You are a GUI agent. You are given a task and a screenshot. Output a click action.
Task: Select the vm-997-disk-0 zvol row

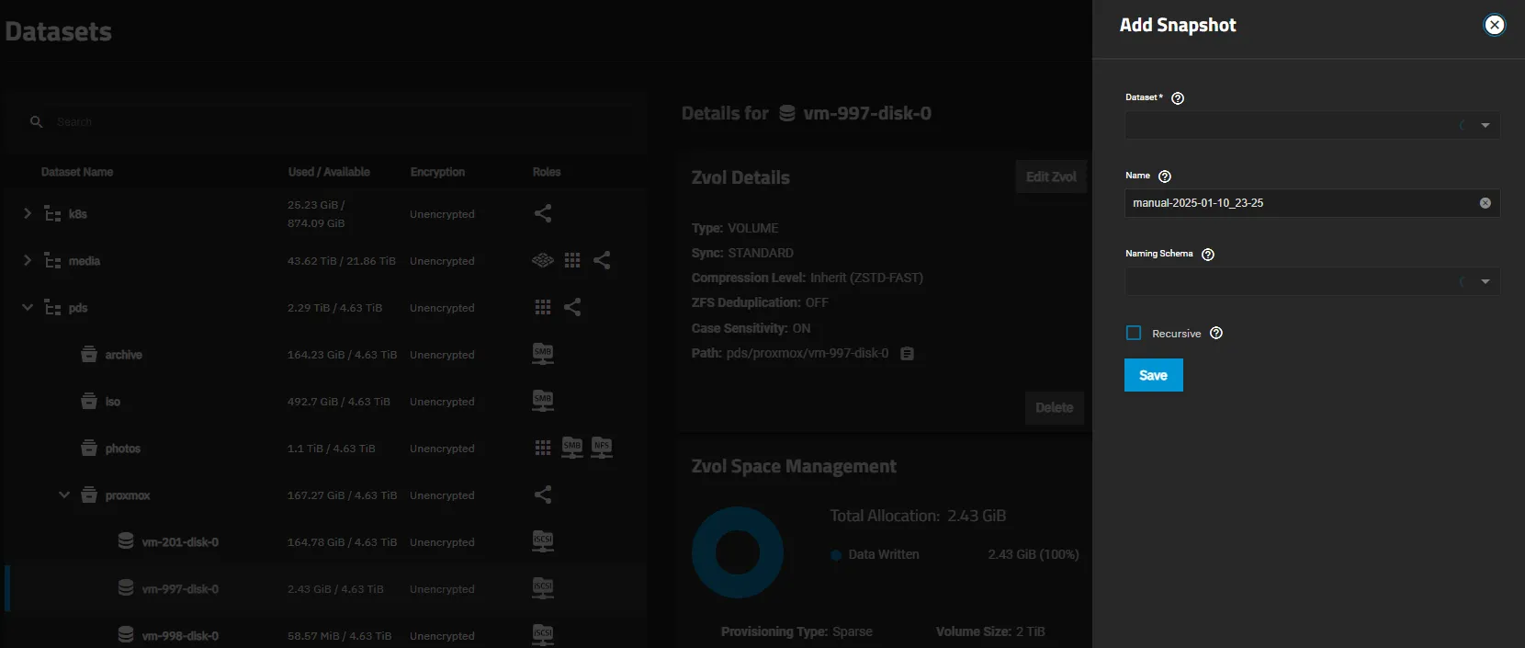326,588
